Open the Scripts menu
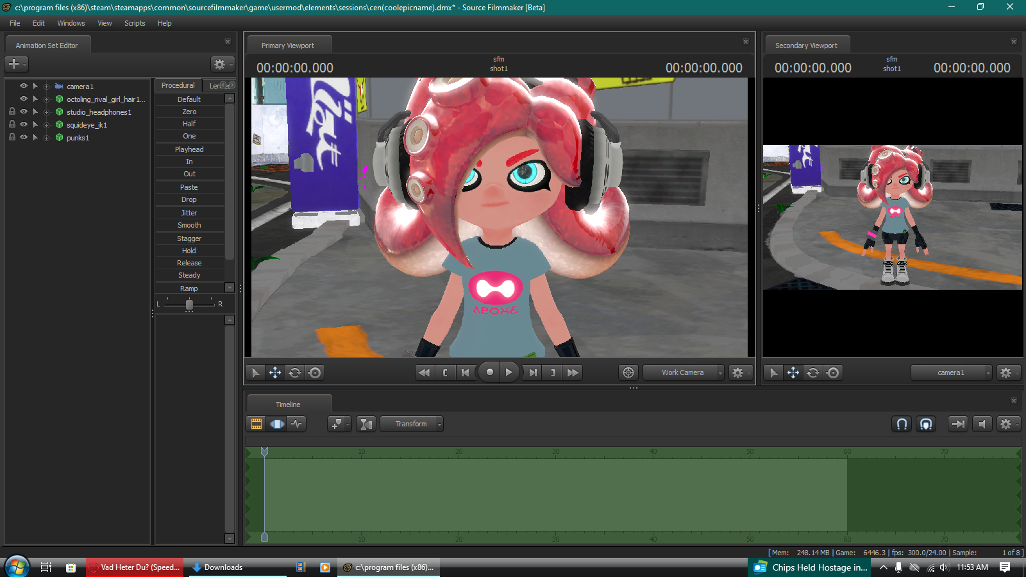 (x=135, y=23)
